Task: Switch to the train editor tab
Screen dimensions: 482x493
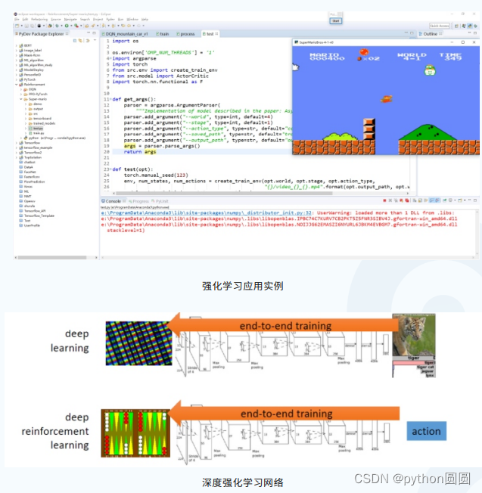Action: [x=163, y=33]
